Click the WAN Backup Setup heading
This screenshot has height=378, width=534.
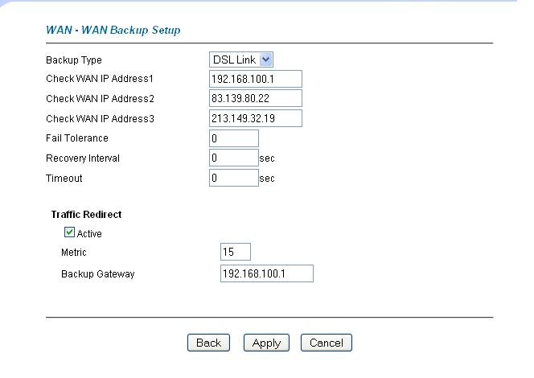click(x=112, y=31)
